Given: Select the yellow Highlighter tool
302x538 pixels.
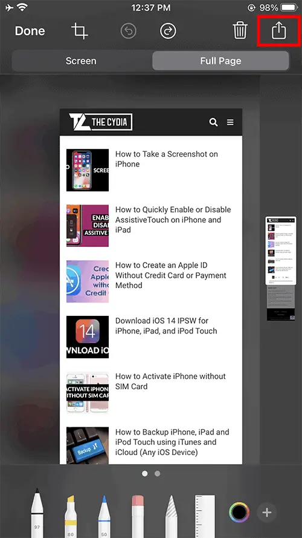Looking at the screenshot, I should click(x=71, y=516).
